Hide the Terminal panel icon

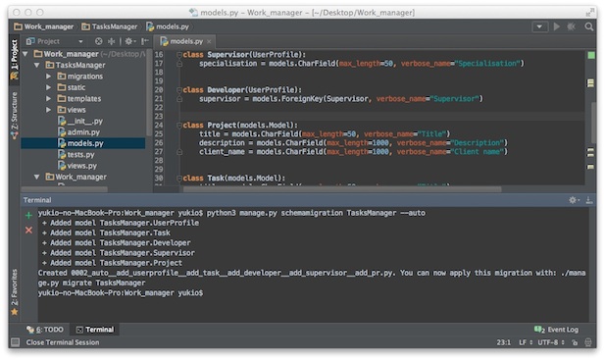(588, 200)
